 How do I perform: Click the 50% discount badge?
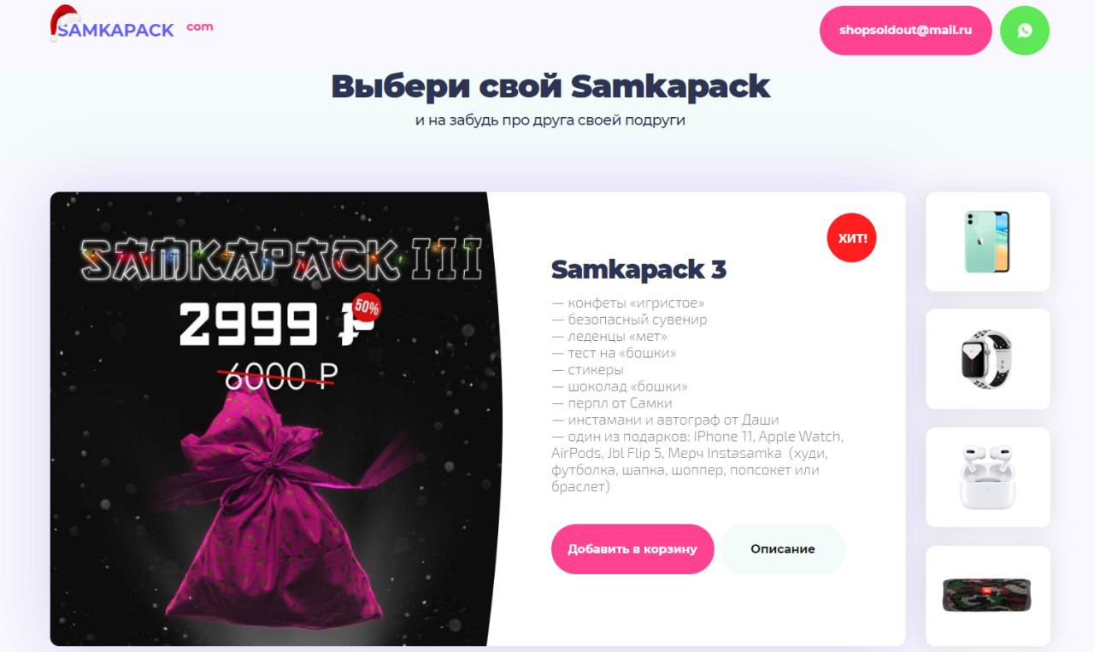(367, 306)
